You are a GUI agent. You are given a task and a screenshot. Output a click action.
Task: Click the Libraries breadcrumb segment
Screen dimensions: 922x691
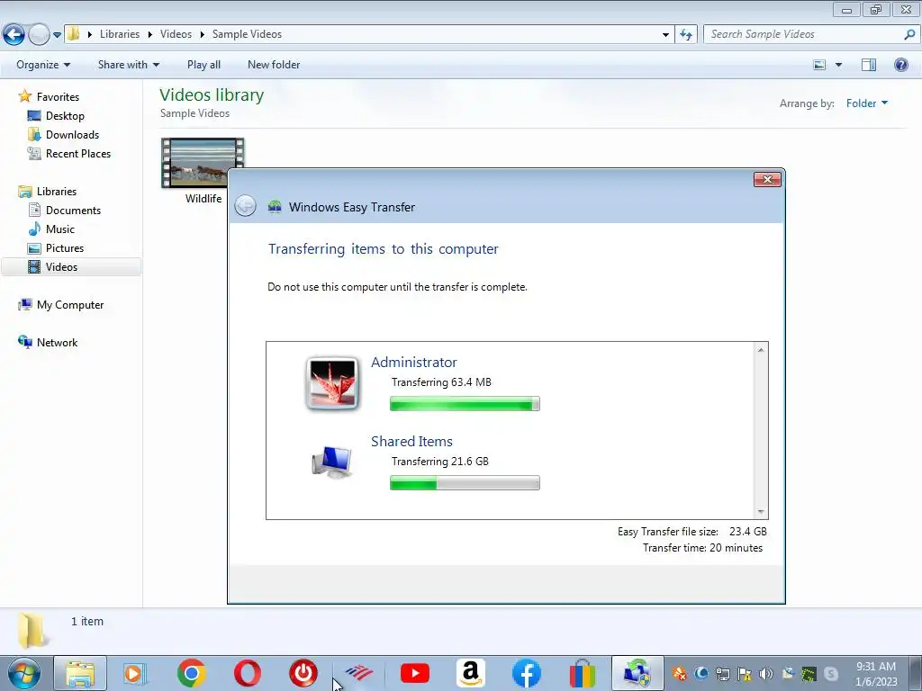click(120, 34)
